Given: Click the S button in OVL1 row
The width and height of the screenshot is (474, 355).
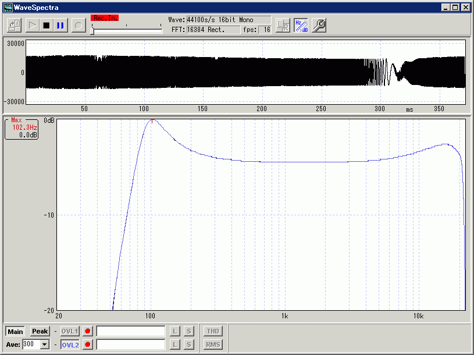Looking at the screenshot, I should point(189,331).
